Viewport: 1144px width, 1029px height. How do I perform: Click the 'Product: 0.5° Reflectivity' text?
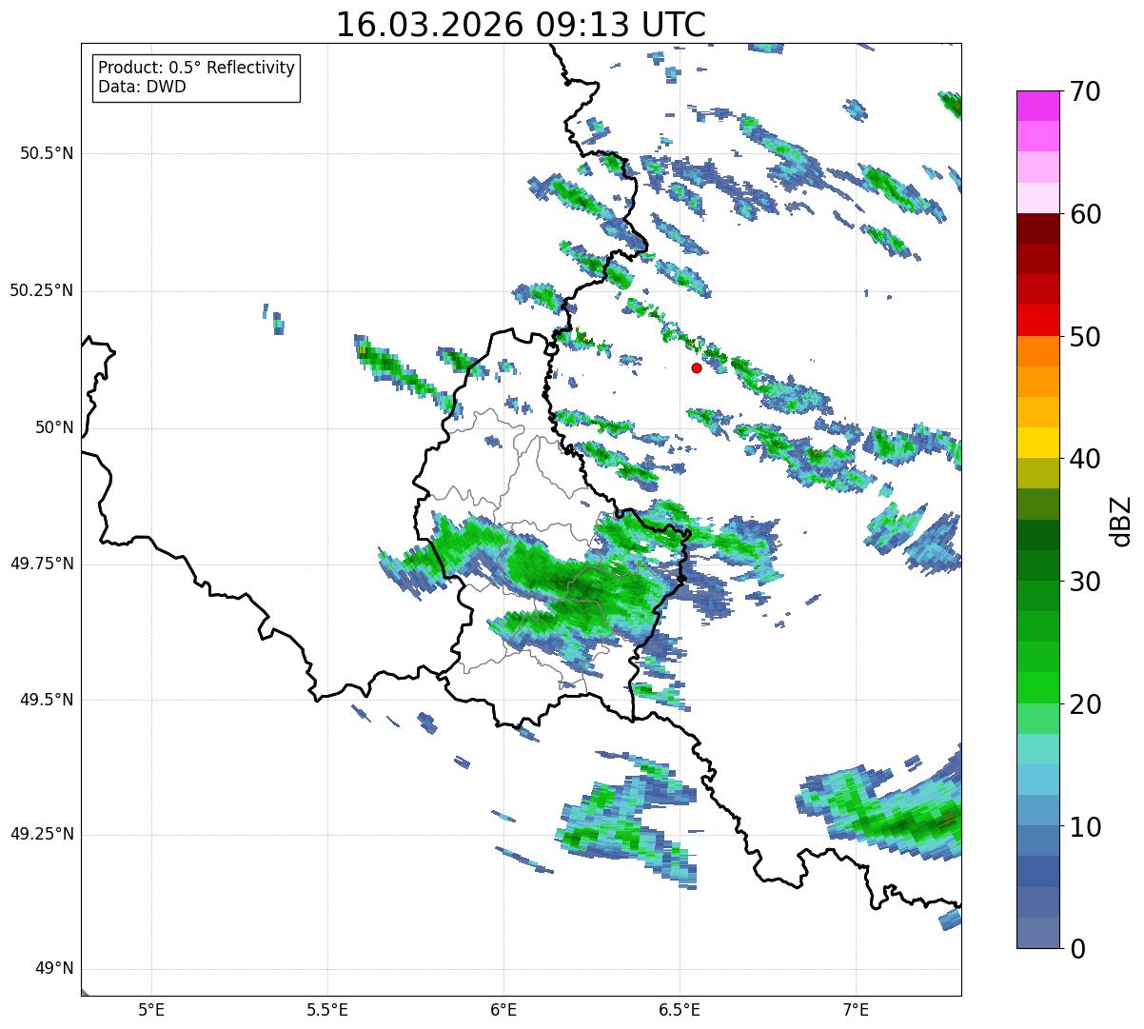(x=196, y=68)
